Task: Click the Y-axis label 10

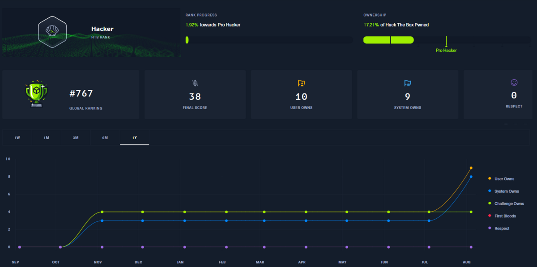Action: [8, 159]
